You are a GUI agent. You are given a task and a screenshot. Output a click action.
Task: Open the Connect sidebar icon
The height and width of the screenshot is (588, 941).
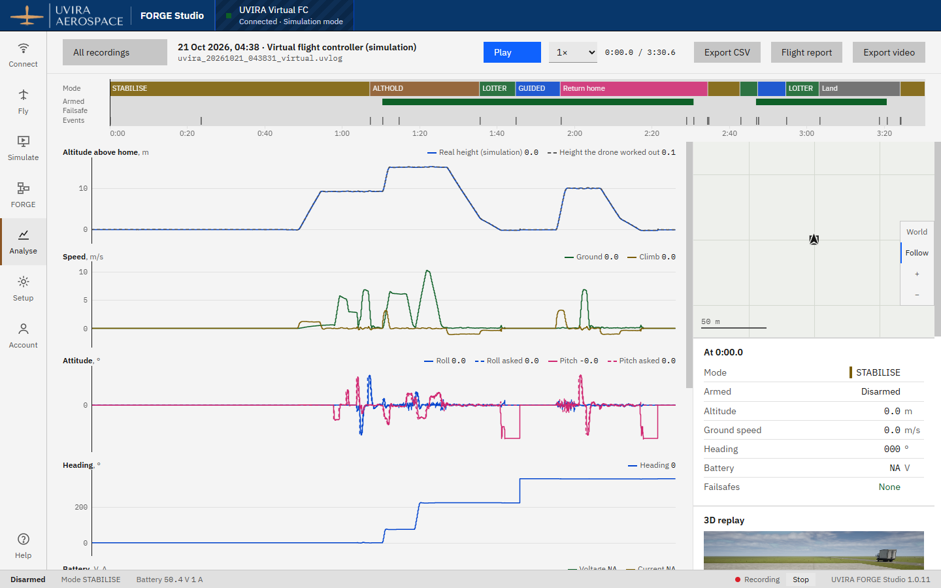click(24, 55)
